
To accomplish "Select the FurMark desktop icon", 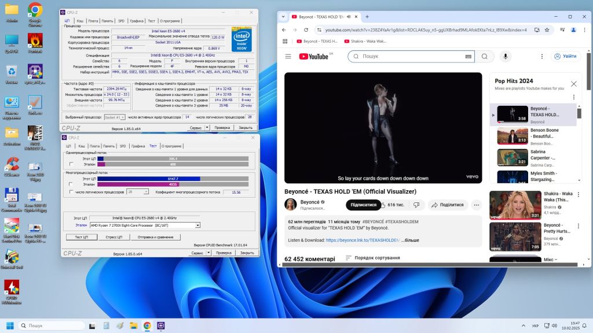I will [x=35, y=43].
